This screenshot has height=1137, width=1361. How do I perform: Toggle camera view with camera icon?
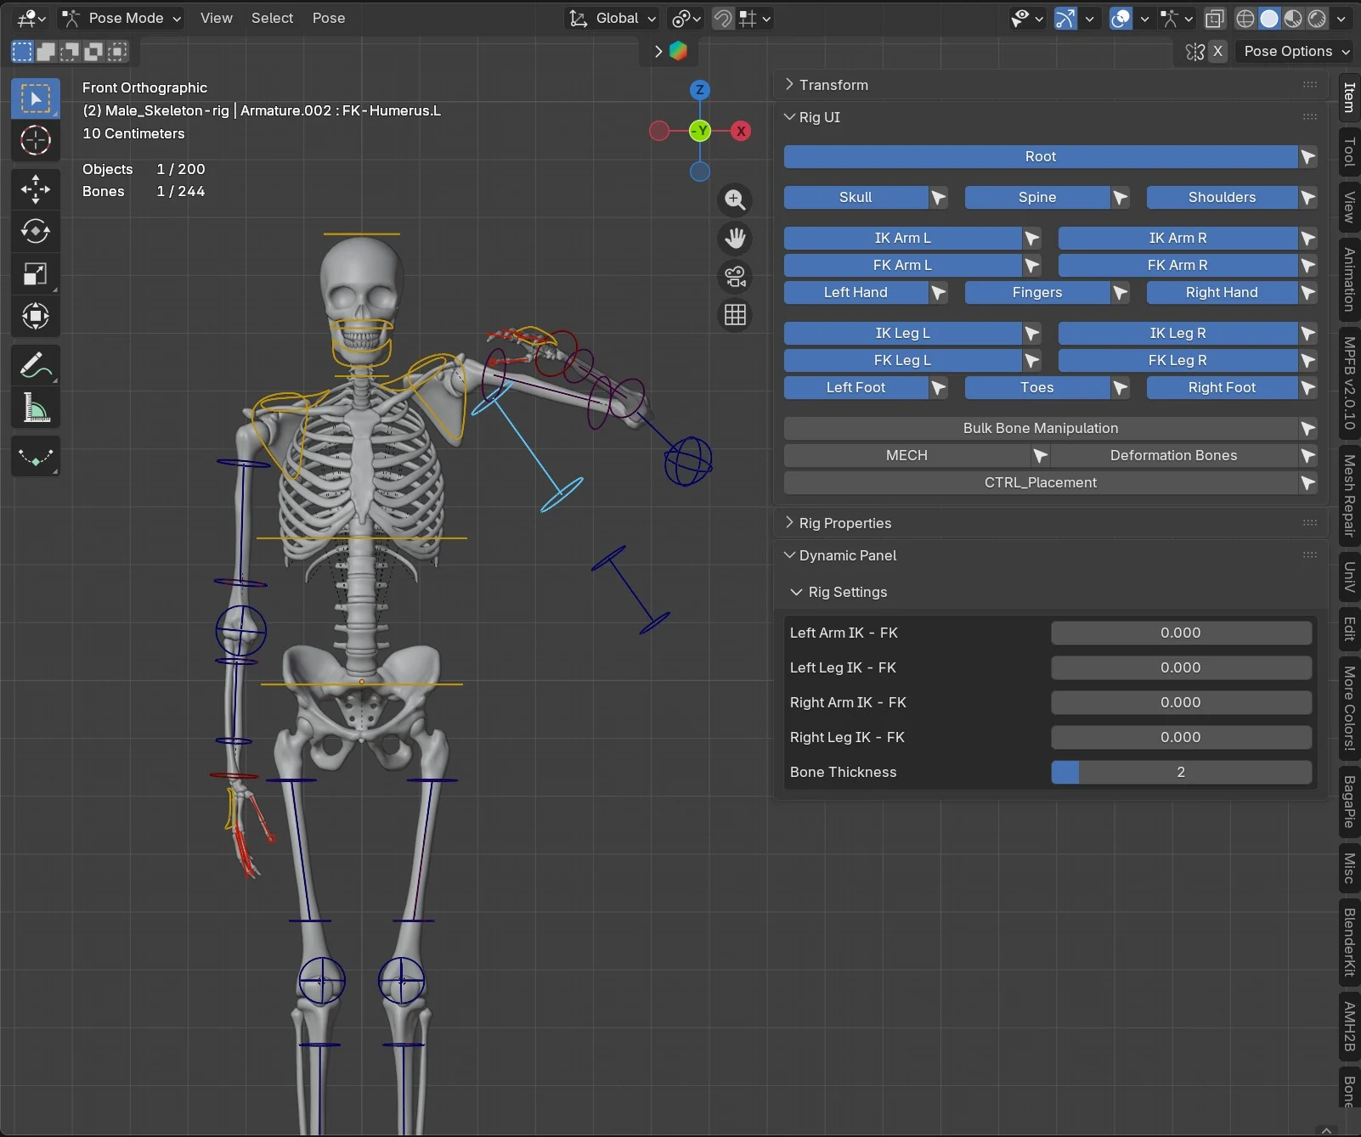[x=735, y=277]
